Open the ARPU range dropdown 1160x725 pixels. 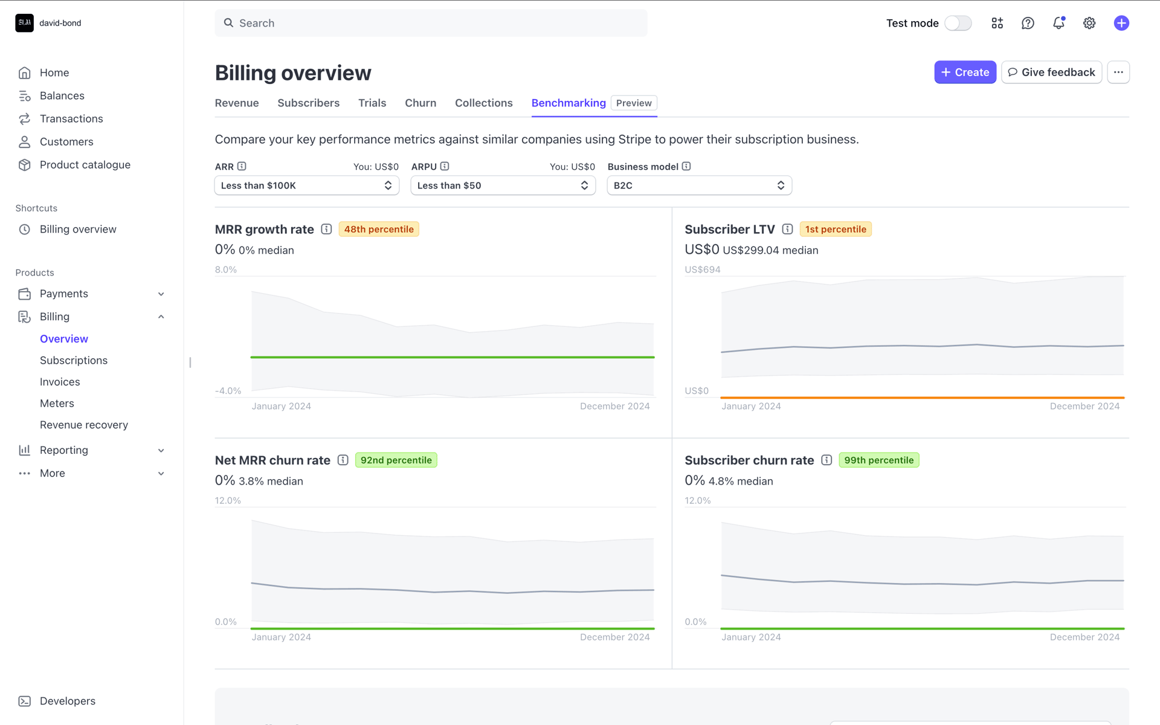coord(503,185)
